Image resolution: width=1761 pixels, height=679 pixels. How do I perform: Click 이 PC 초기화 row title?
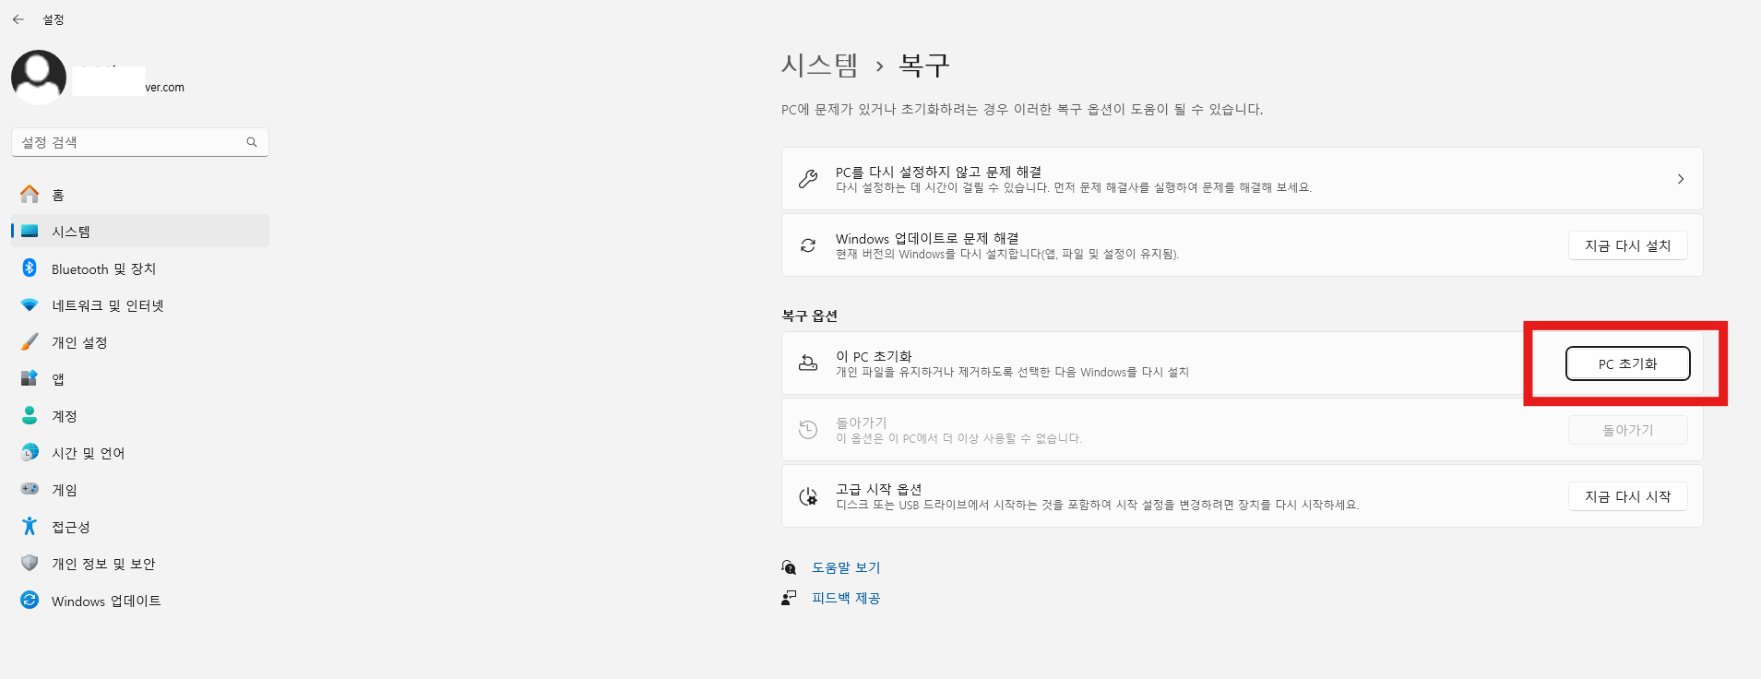(874, 356)
